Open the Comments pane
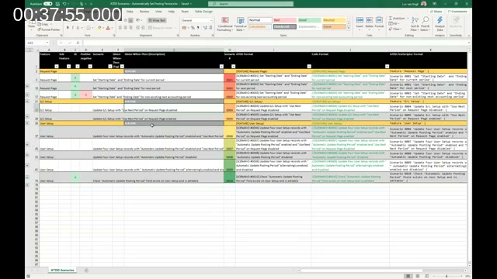This screenshot has height=279, width=497. 457,12
